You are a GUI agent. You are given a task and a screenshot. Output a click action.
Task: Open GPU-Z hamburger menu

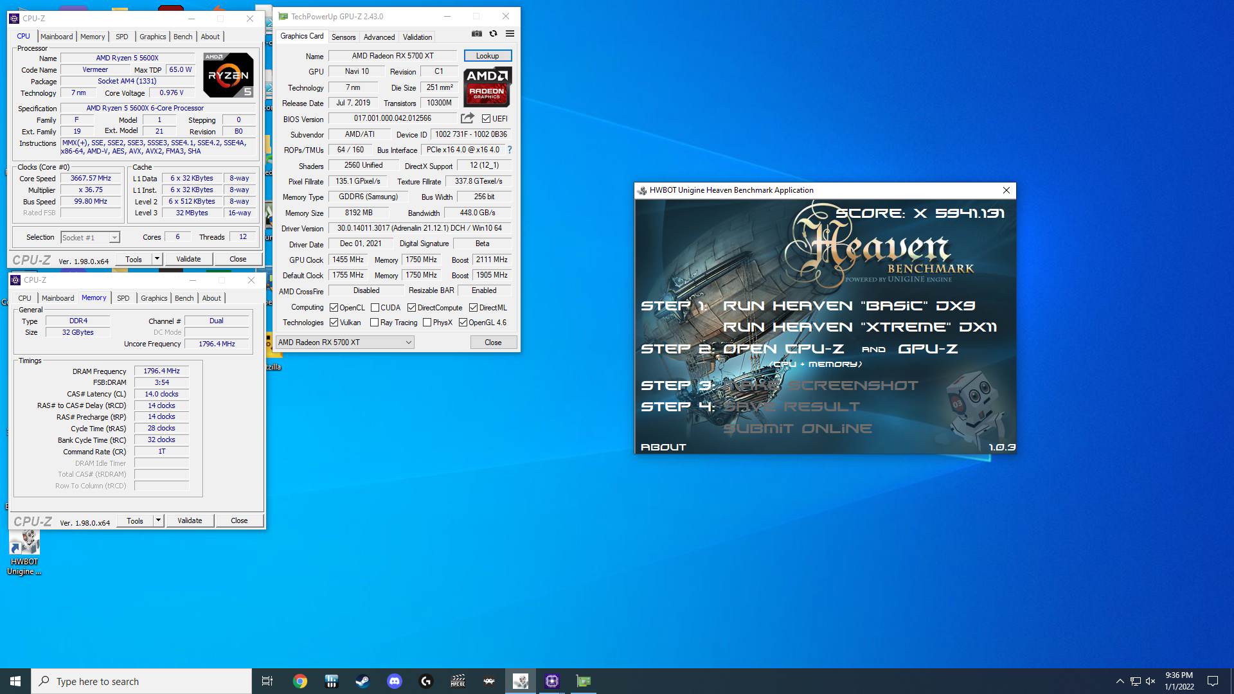[510, 33]
